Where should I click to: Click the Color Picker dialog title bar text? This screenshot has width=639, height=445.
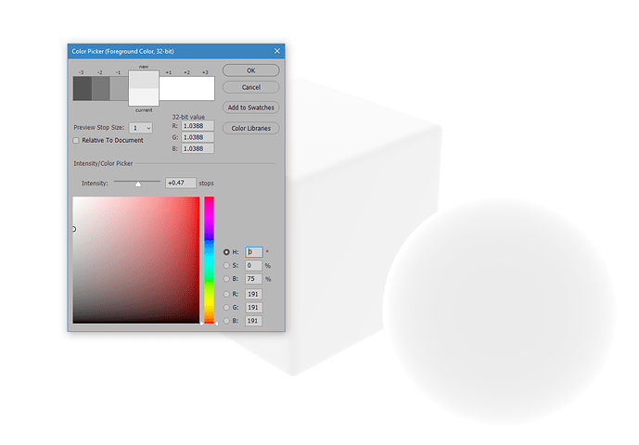(122, 51)
